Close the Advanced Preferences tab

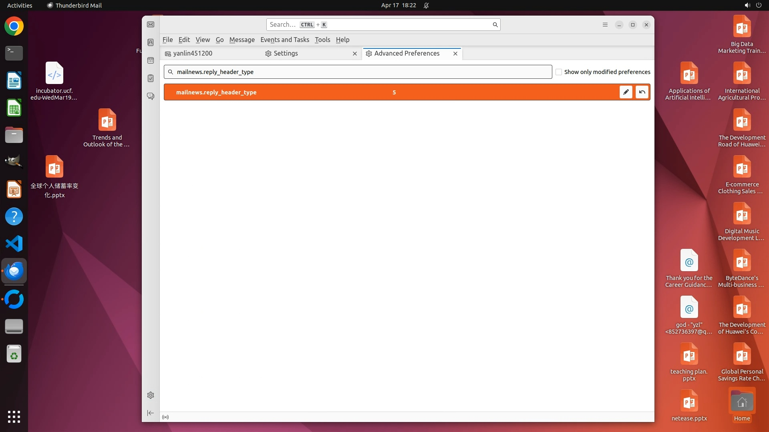point(455,54)
